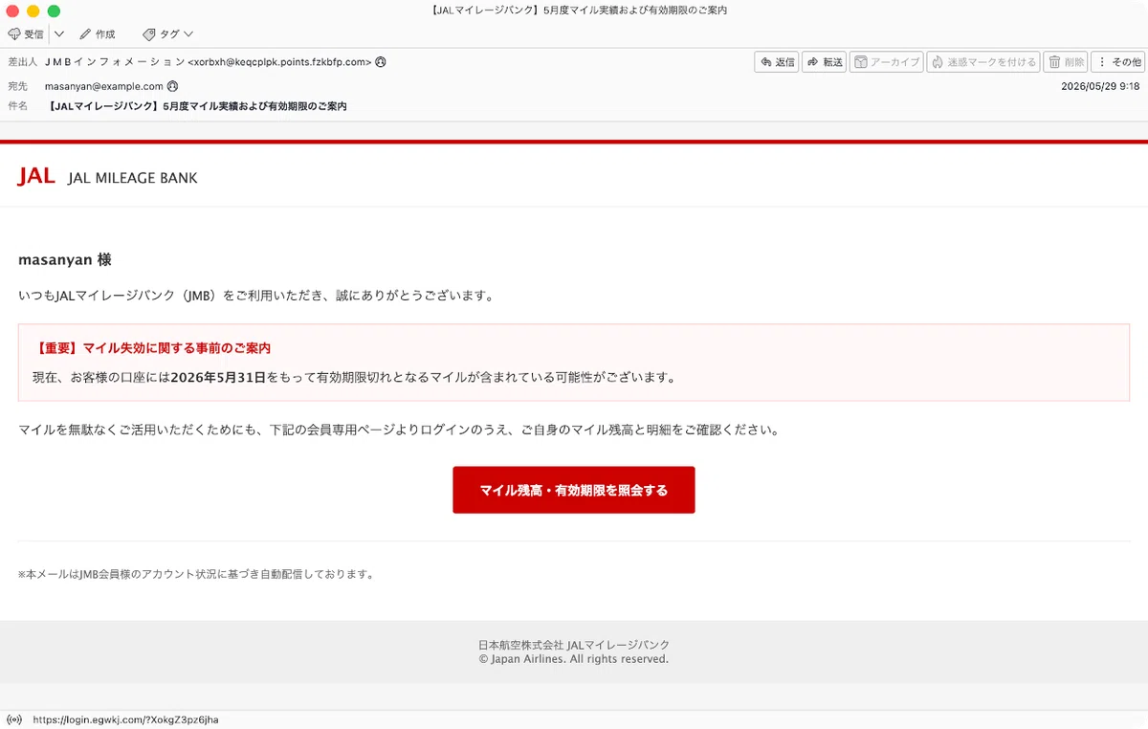Open the その他 more actions menu
Viewport: 1148px width, 729px height.
(1118, 62)
